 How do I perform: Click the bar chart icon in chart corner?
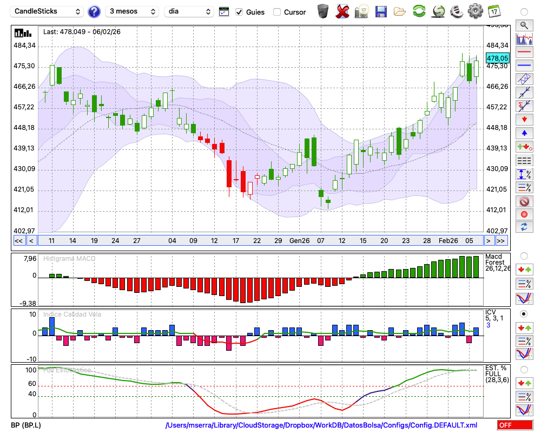tap(23, 33)
